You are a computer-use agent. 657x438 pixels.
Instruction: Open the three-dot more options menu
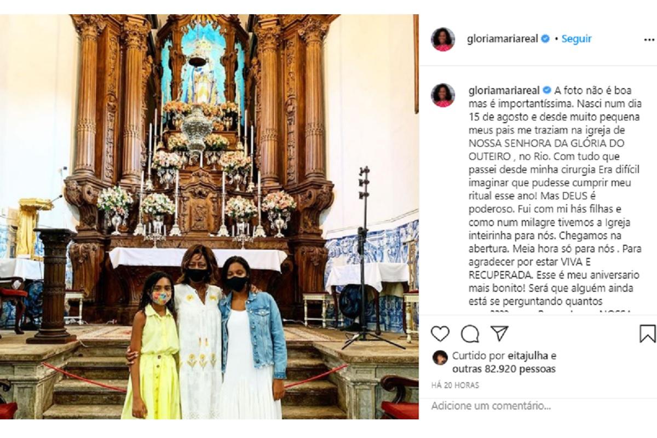(649, 39)
